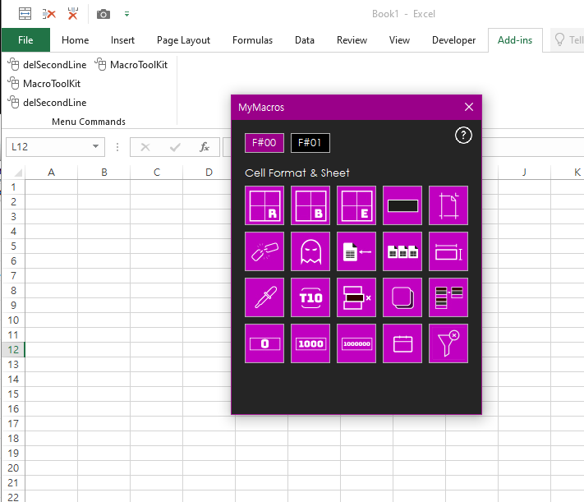Open the MyMacros help question mark
The width and height of the screenshot is (584, 502).
tap(463, 136)
